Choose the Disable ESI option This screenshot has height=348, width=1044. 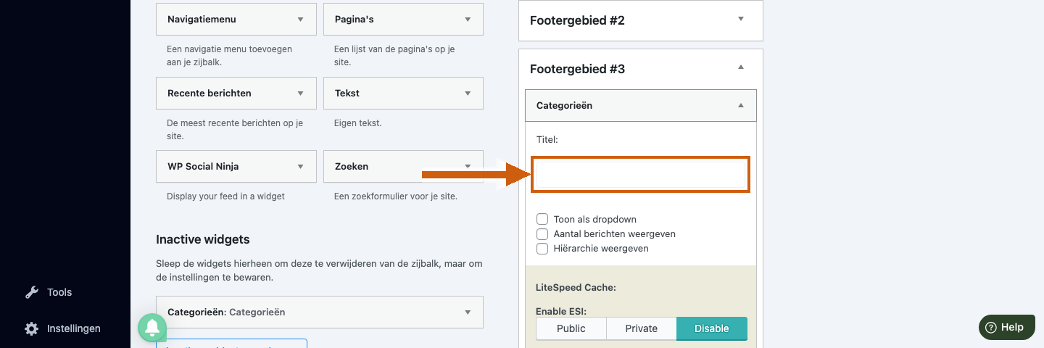(x=712, y=328)
